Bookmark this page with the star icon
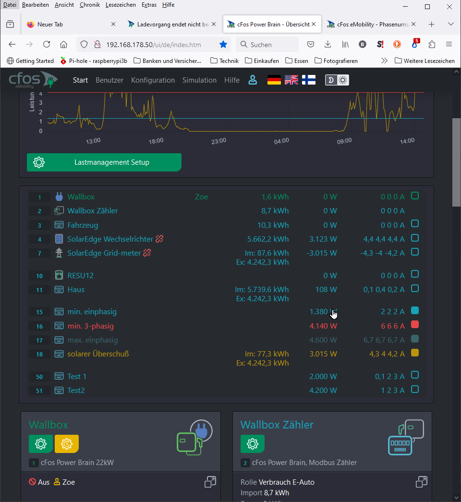This screenshot has width=461, height=502. (x=223, y=45)
